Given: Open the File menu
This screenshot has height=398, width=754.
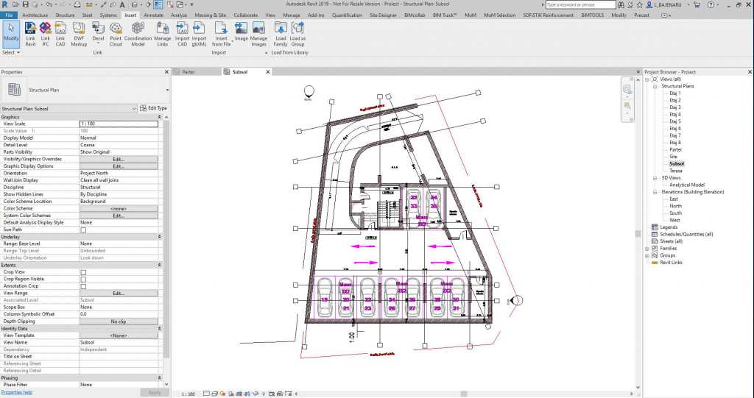Looking at the screenshot, I should (x=9, y=15).
